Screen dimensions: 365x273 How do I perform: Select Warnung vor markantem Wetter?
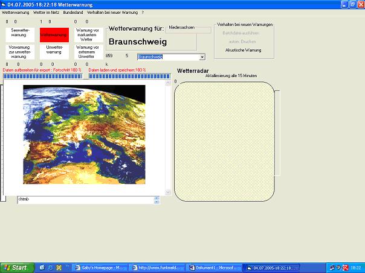[88, 35]
